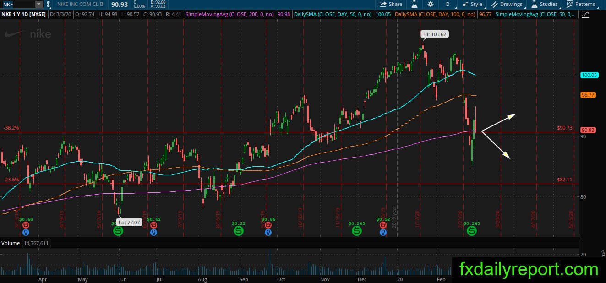606x283 pixels.
Task: Click the 90.93 red last-price bubble
Action: (588, 130)
